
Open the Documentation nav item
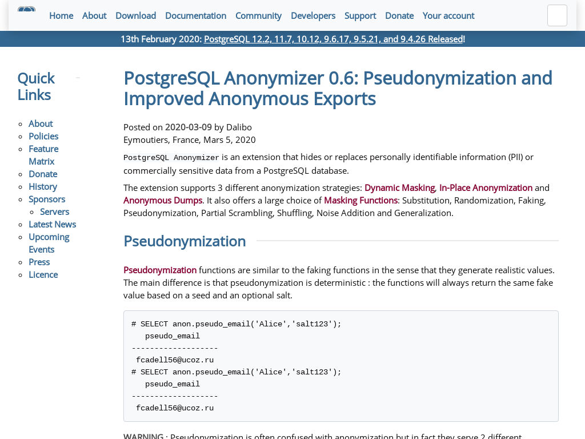[x=196, y=15]
